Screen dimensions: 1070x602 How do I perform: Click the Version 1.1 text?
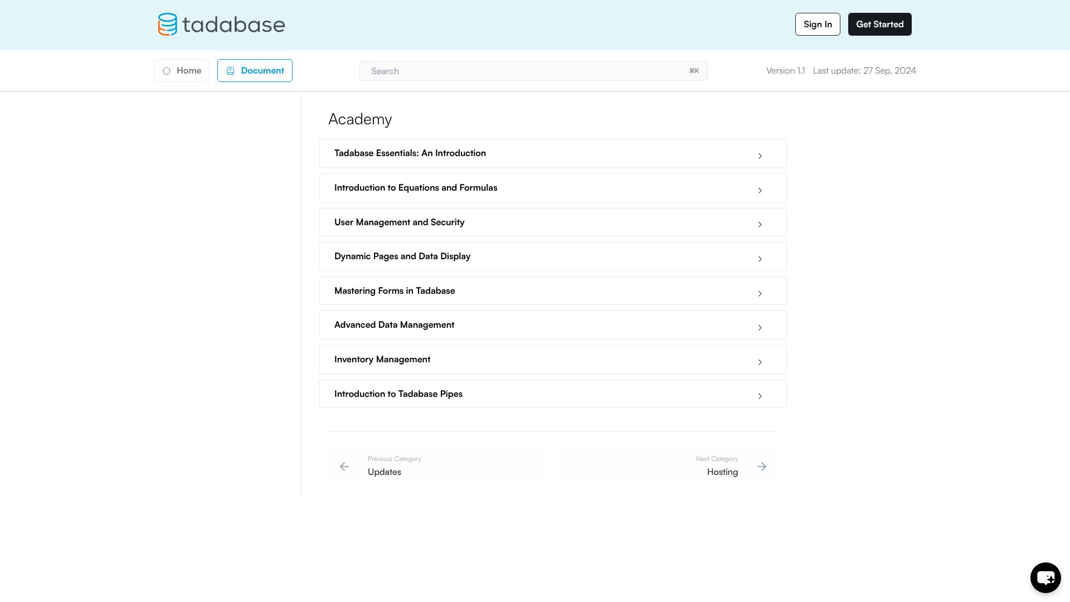click(x=785, y=71)
